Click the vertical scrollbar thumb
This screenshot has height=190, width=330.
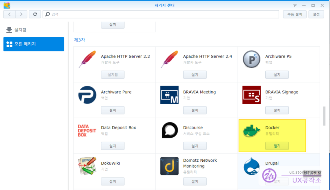324,116
